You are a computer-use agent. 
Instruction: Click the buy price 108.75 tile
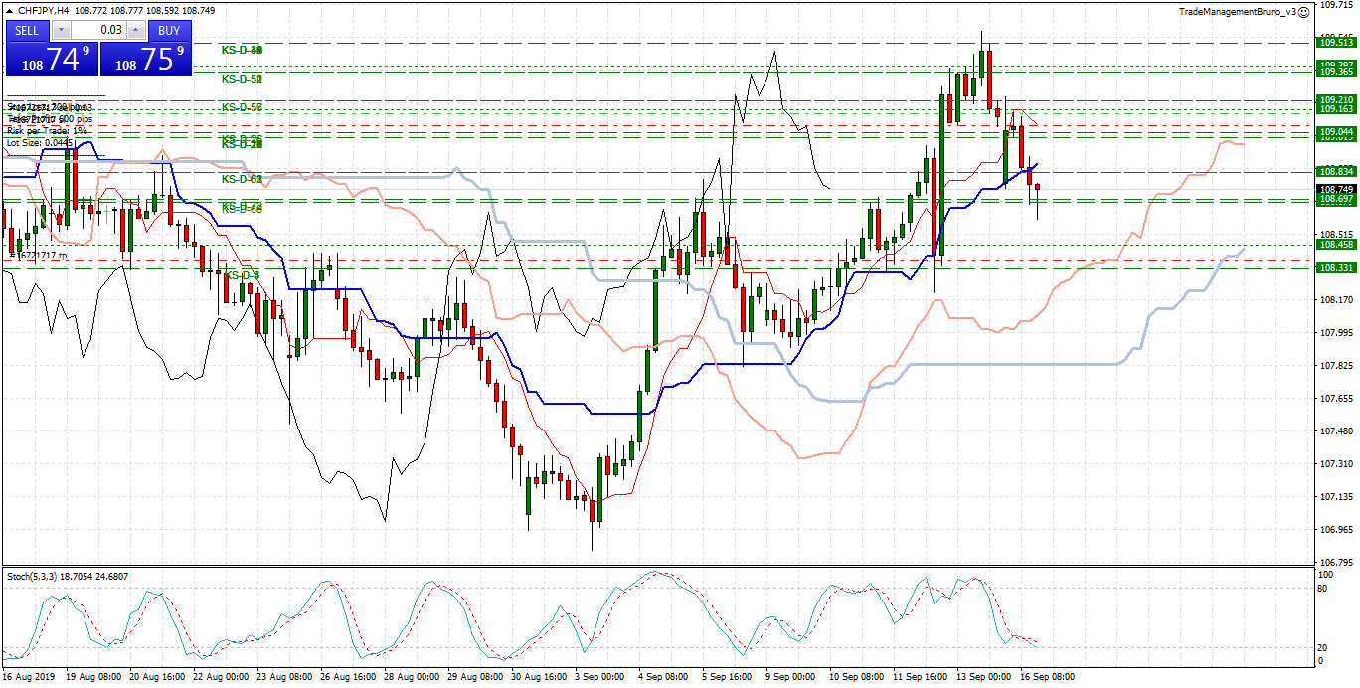tap(144, 60)
